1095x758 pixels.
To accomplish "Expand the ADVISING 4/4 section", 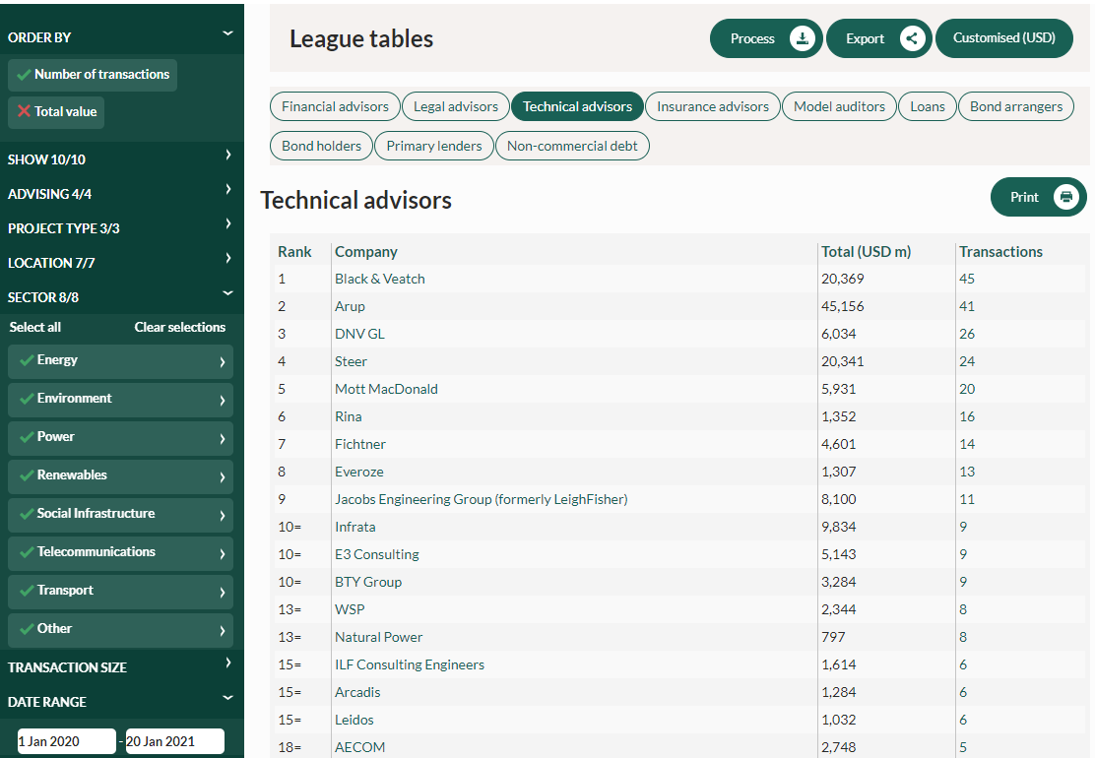I will point(227,189).
